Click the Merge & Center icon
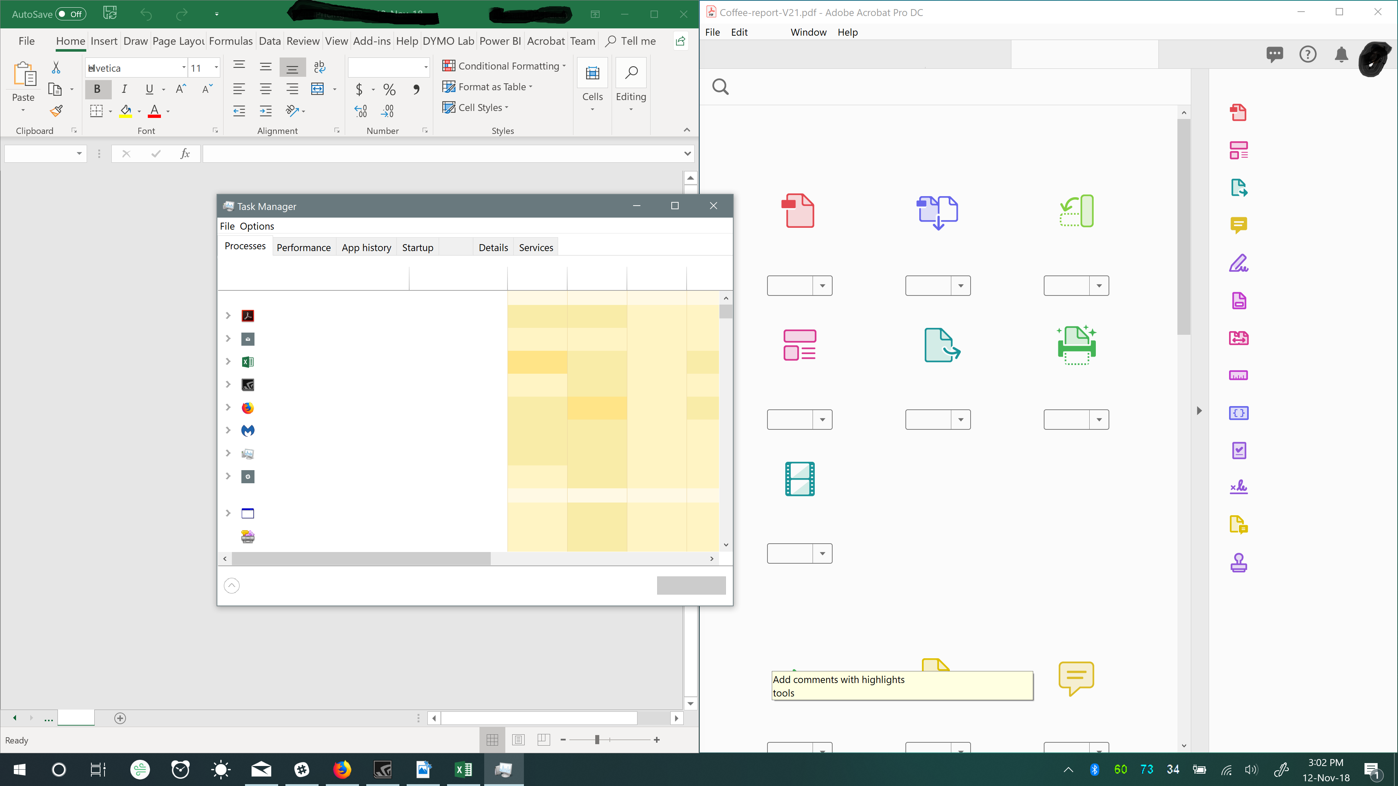The image size is (1398, 786). (x=317, y=89)
